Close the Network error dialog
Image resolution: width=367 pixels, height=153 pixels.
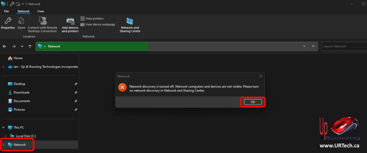click(x=261, y=76)
